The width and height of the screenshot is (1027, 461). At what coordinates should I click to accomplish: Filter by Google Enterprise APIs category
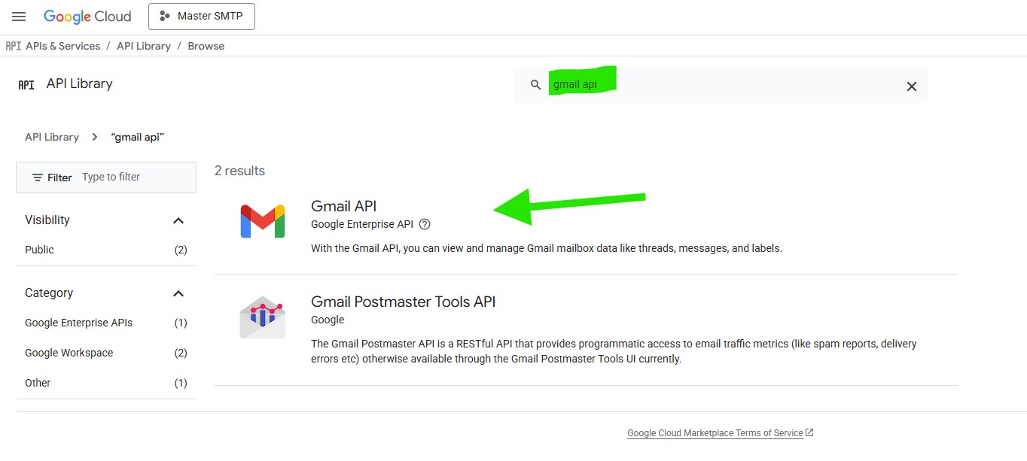pyautogui.click(x=78, y=323)
